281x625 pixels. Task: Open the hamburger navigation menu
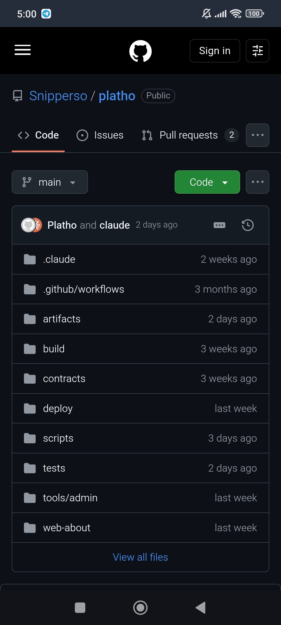click(23, 50)
